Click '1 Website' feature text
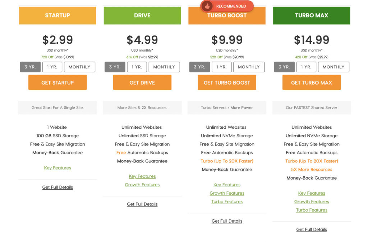The width and height of the screenshot is (368, 242). [57, 127]
